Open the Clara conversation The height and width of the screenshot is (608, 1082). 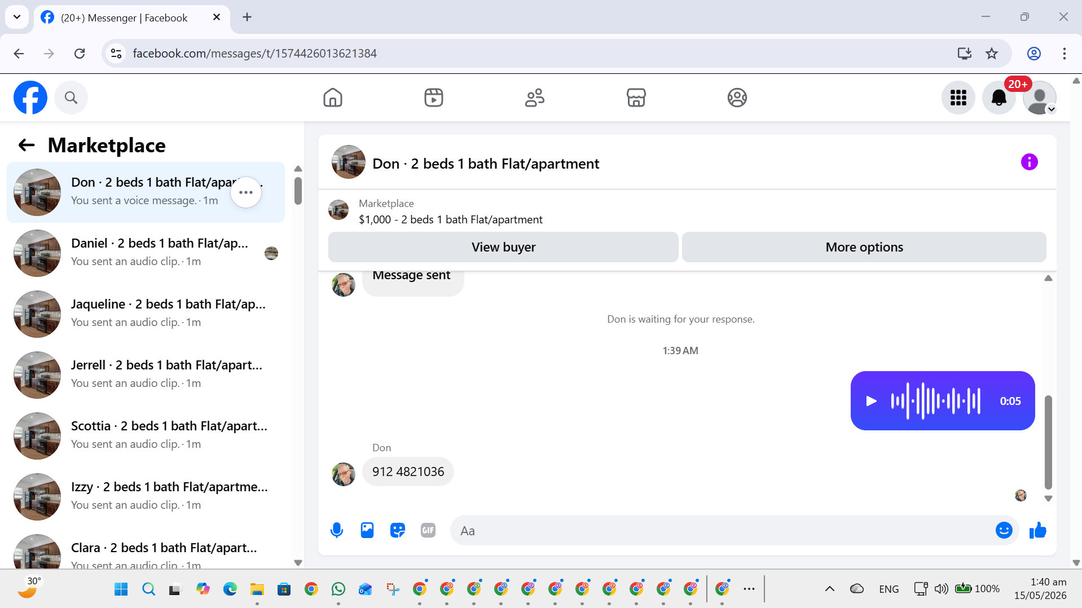pos(146,548)
